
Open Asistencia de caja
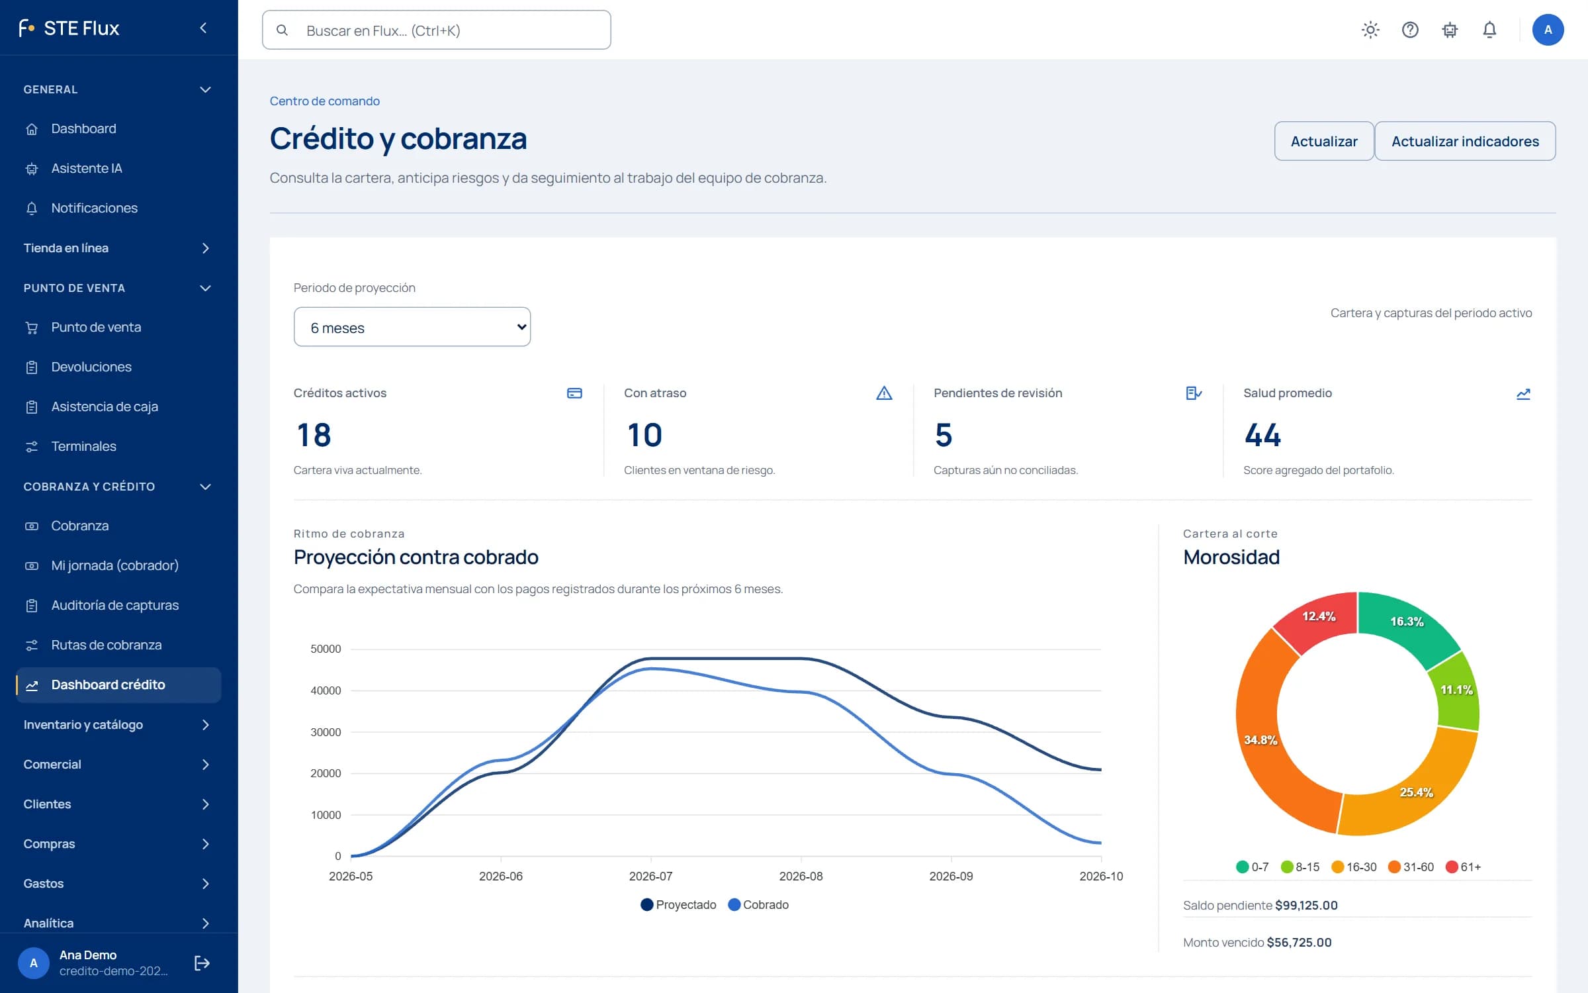point(118,406)
